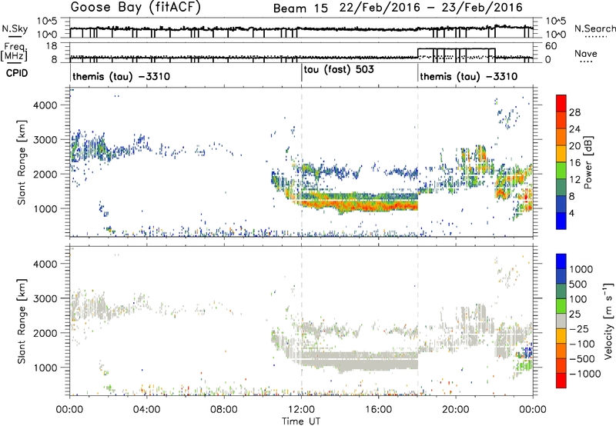Click the "Velocity [m s-1]" color bar title
This screenshot has width=616, height=426.
click(608, 321)
